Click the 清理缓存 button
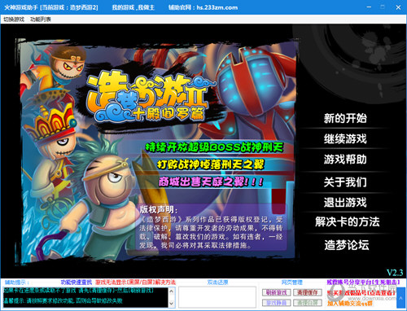Image resolution: width=407 pixels, height=311 pixels. coord(308,292)
